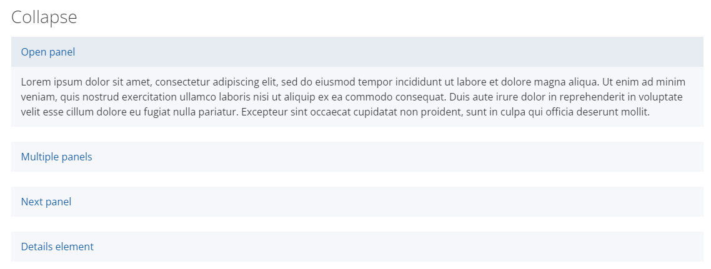Click the "Open panel" link text
This screenshot has height=269, width=711.
click(x=48, y=52)
